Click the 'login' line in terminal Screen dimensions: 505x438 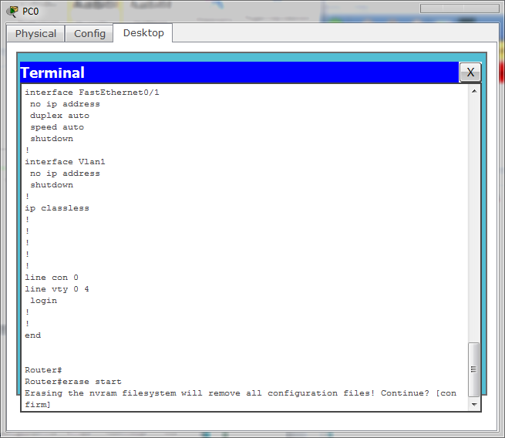coord(43,301)
